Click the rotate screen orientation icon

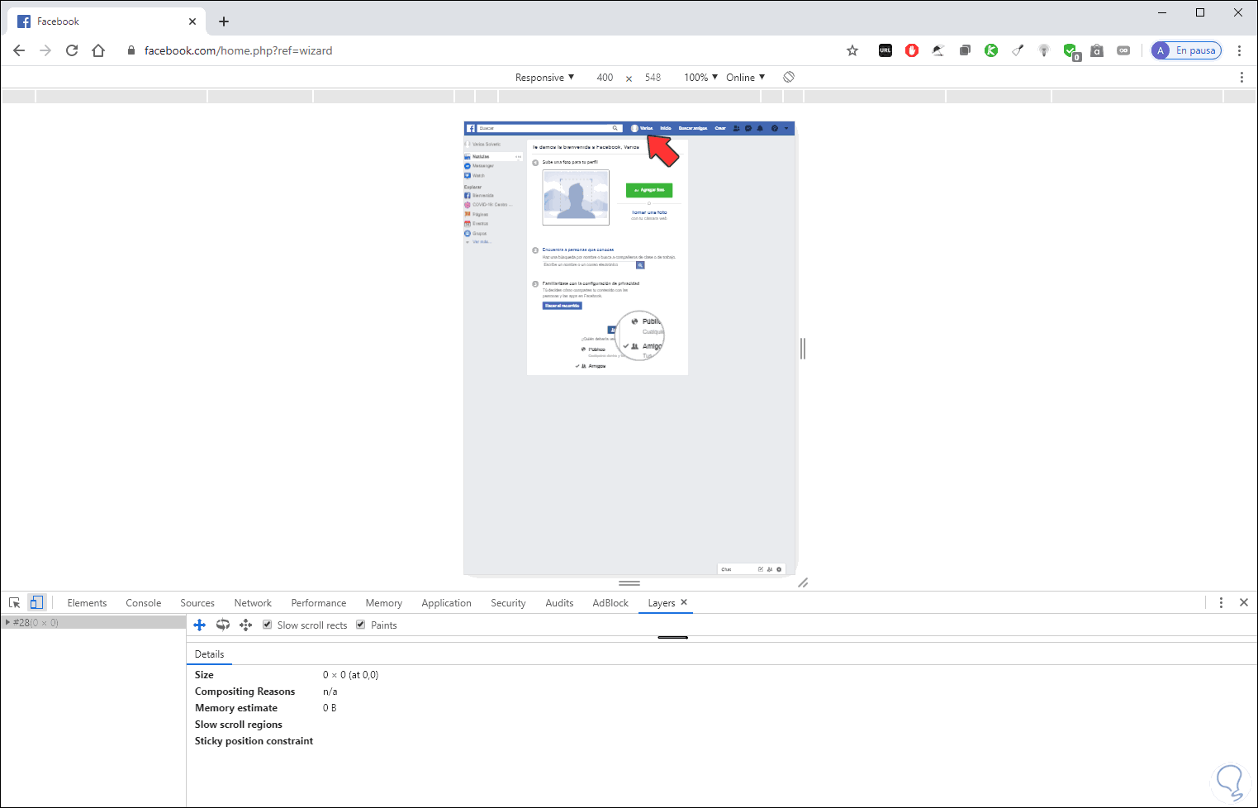[x=789, y=77]
